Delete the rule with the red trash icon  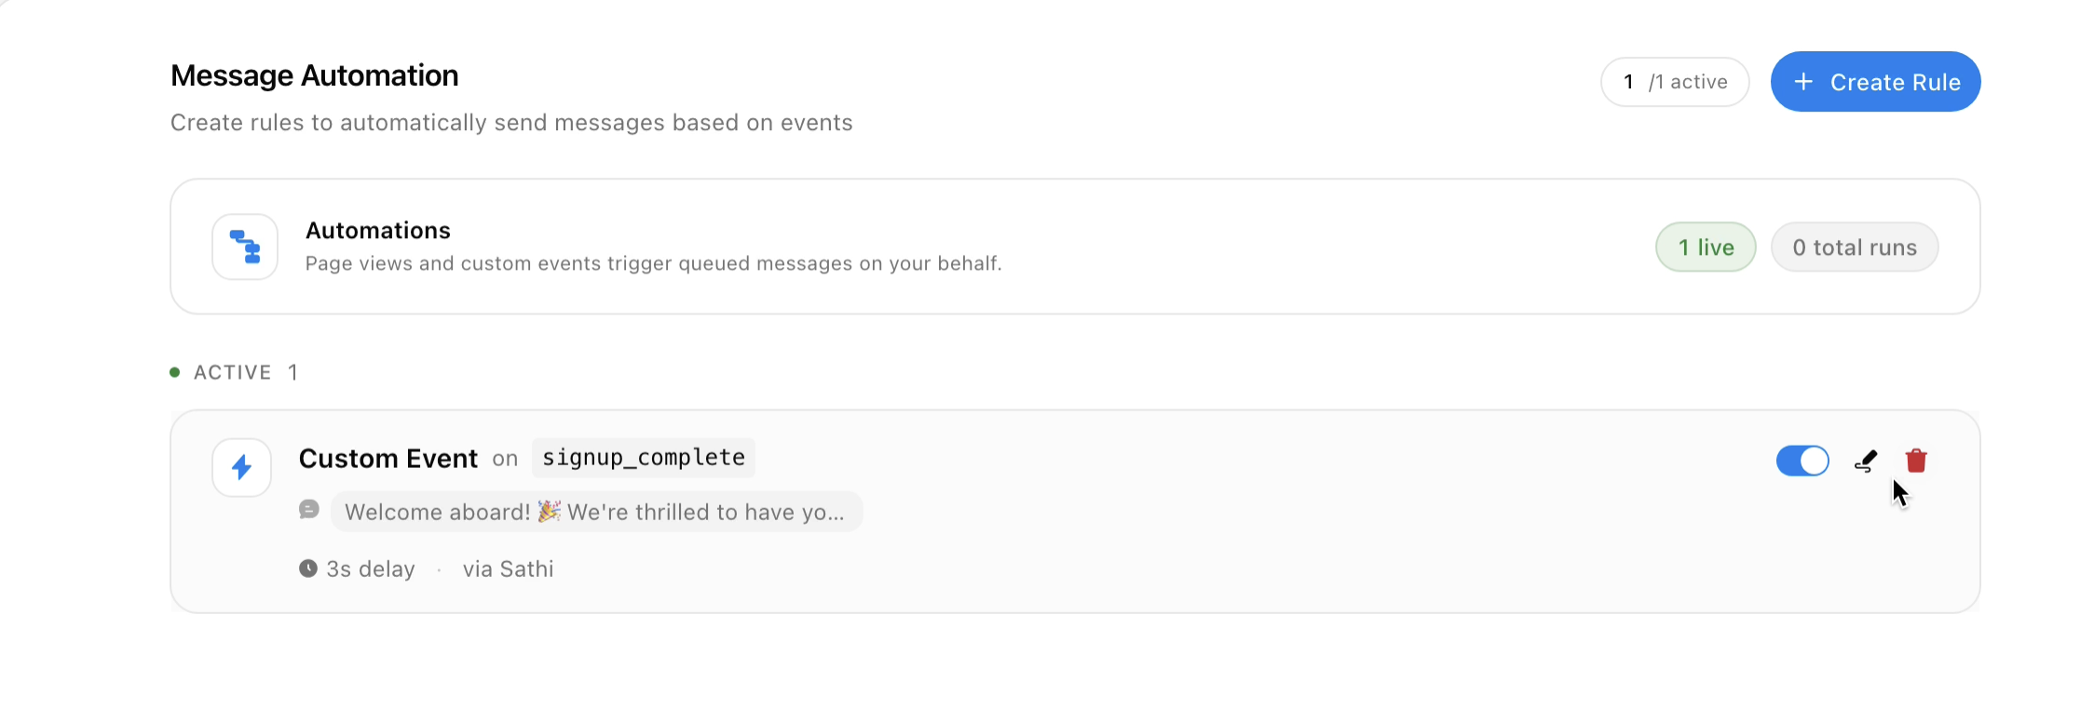1916,461
